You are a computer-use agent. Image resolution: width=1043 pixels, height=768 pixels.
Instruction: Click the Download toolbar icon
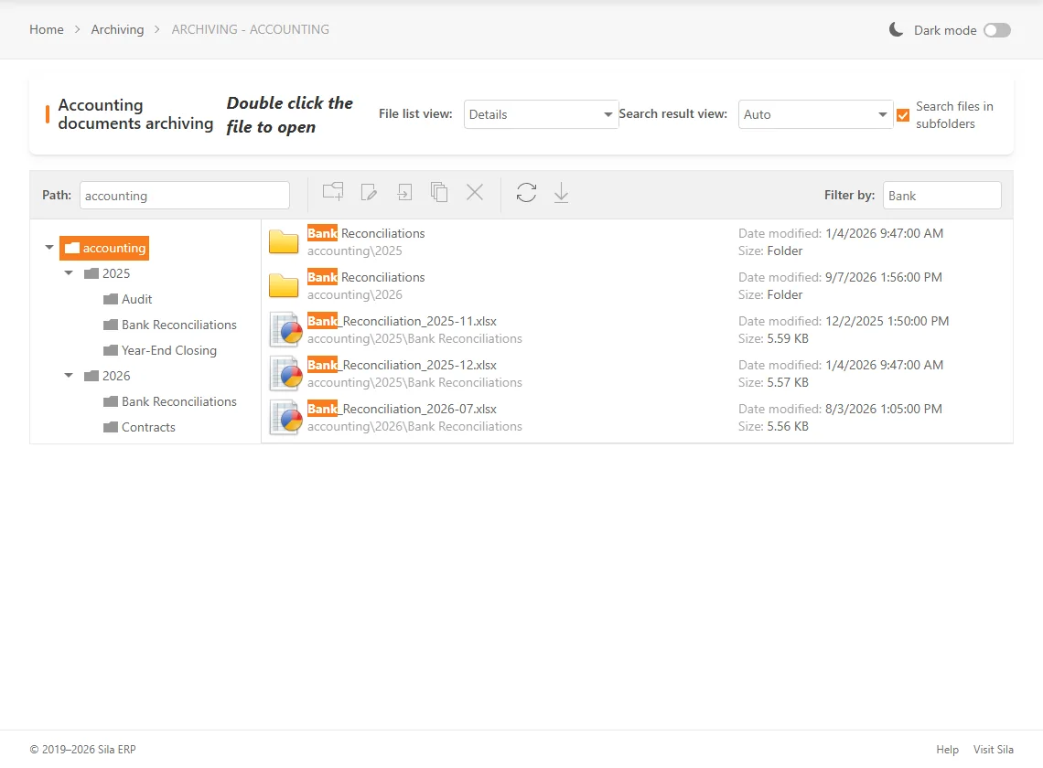[562, 192]
